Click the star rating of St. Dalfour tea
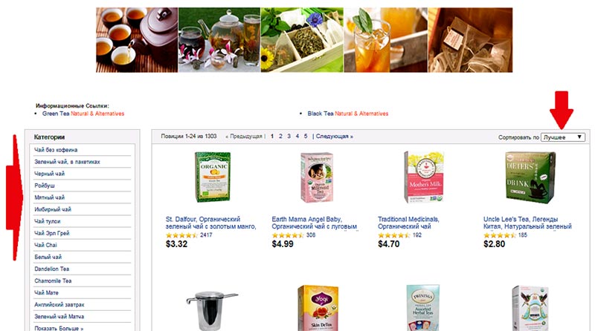This screenshot has width=595, height=331. coord(181,235)
